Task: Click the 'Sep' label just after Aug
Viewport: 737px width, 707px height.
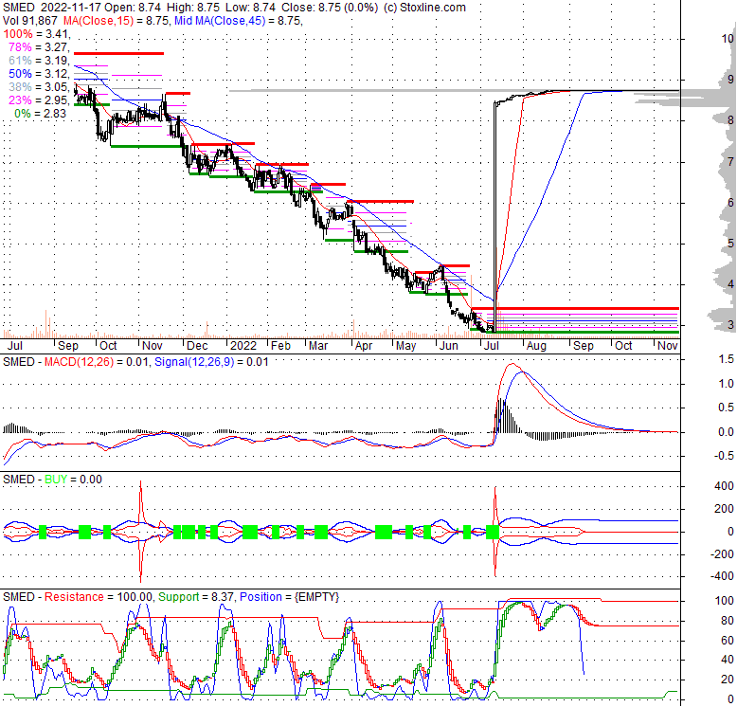Action: (x=584, y=346)
